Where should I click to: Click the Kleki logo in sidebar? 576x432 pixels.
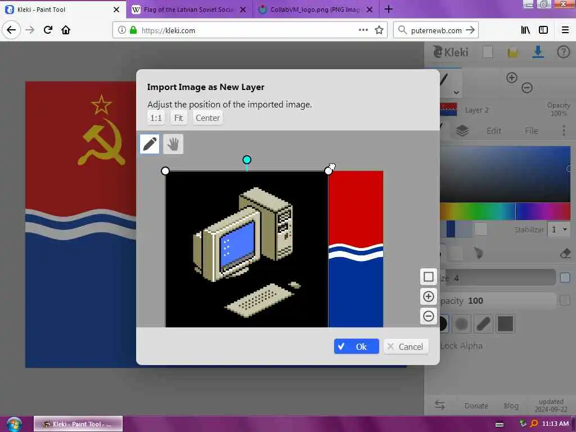pyautogui.click(x=451, y=52)
